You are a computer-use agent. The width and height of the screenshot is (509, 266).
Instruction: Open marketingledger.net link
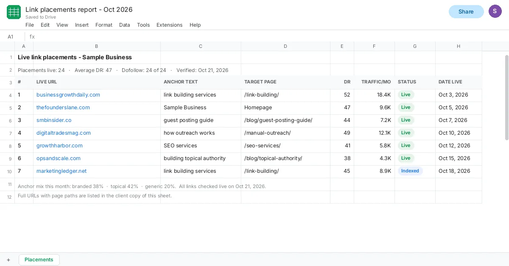62,171
